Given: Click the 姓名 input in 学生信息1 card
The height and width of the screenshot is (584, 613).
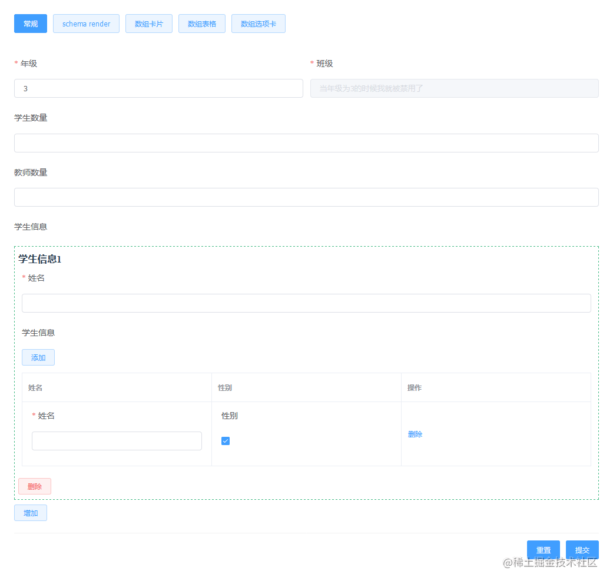Looking at the screenshot, I should pos(306,303).
